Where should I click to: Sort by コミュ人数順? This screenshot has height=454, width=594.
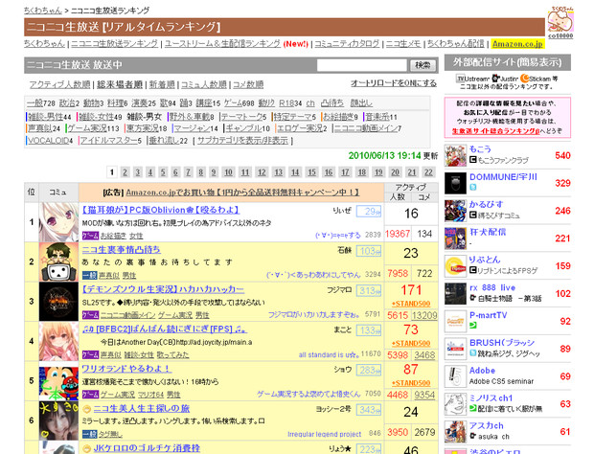tap(204, 84)
